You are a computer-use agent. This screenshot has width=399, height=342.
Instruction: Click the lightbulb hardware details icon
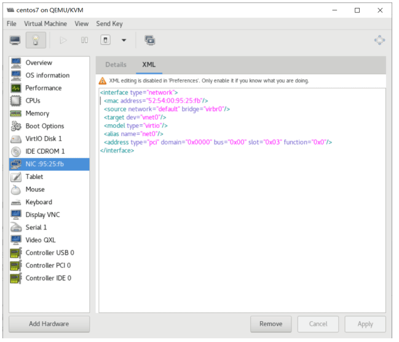[x=36, y=40]
